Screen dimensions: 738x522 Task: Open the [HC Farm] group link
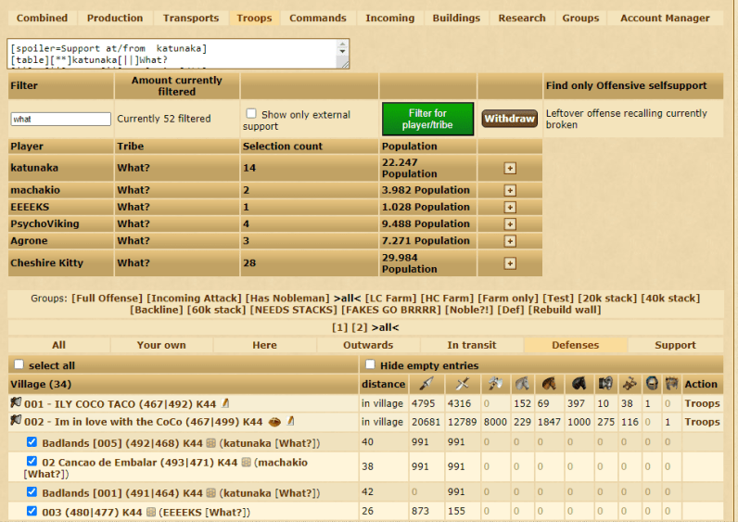point(447,298)
